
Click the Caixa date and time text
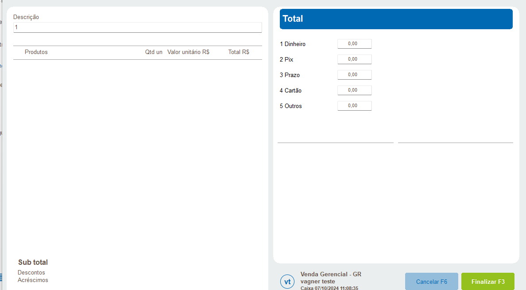329,288
